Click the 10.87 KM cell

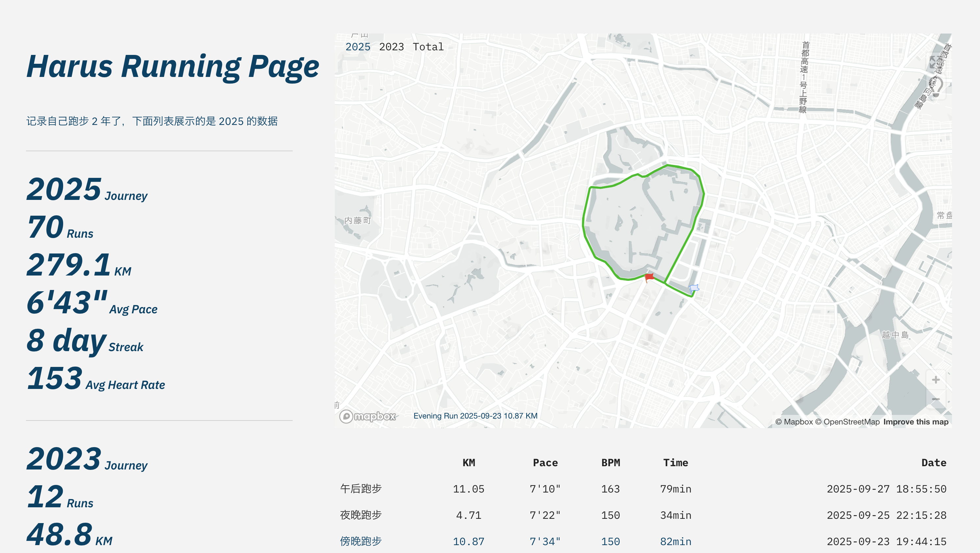(x=469, y=541)
